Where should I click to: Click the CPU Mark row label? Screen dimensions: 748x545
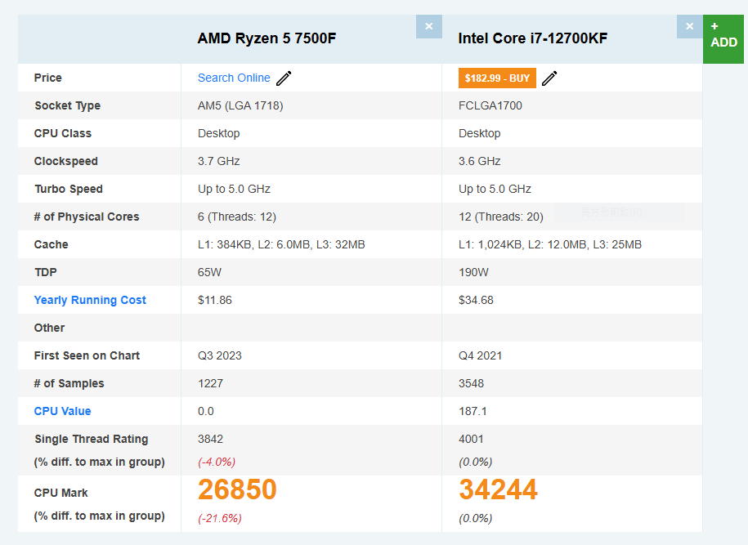[x=60, y=493]
